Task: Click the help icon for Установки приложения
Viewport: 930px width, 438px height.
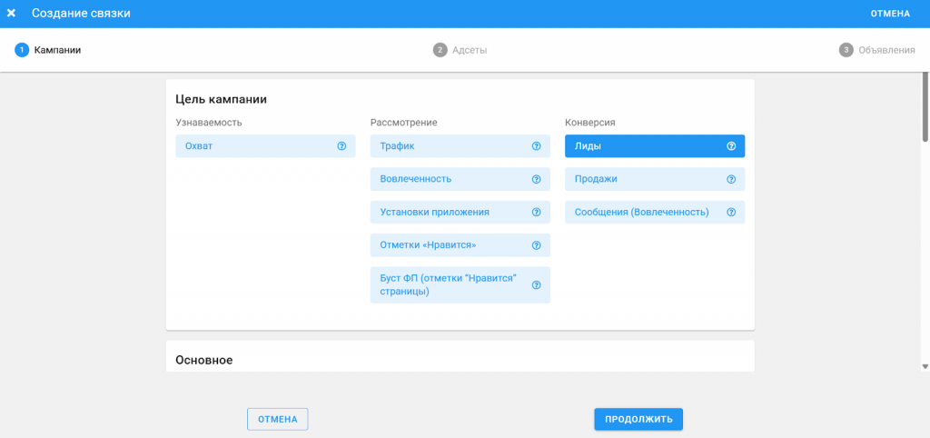Action: pos(536,212)
